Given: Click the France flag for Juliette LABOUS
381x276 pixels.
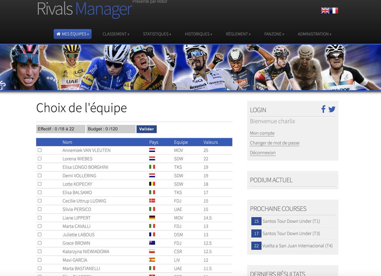Looking at the screenshot, I should coord(152,234).
